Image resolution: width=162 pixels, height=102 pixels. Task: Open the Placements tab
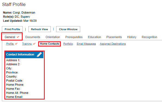tap(114, 37)
